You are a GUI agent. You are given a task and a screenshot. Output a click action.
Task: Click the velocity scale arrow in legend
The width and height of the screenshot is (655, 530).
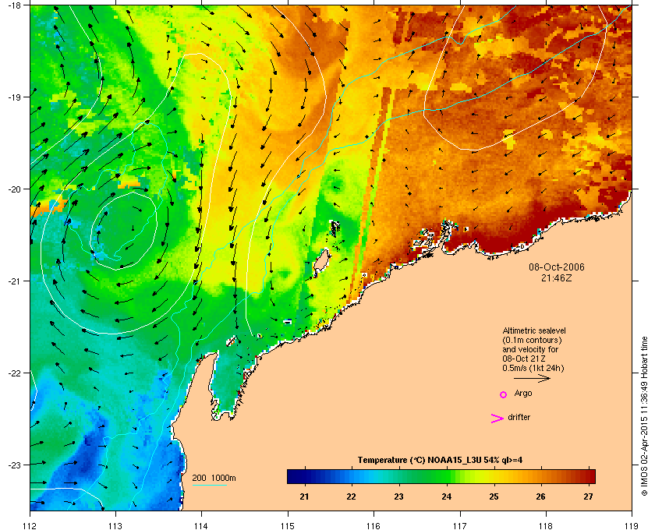(x=532, y=379)
